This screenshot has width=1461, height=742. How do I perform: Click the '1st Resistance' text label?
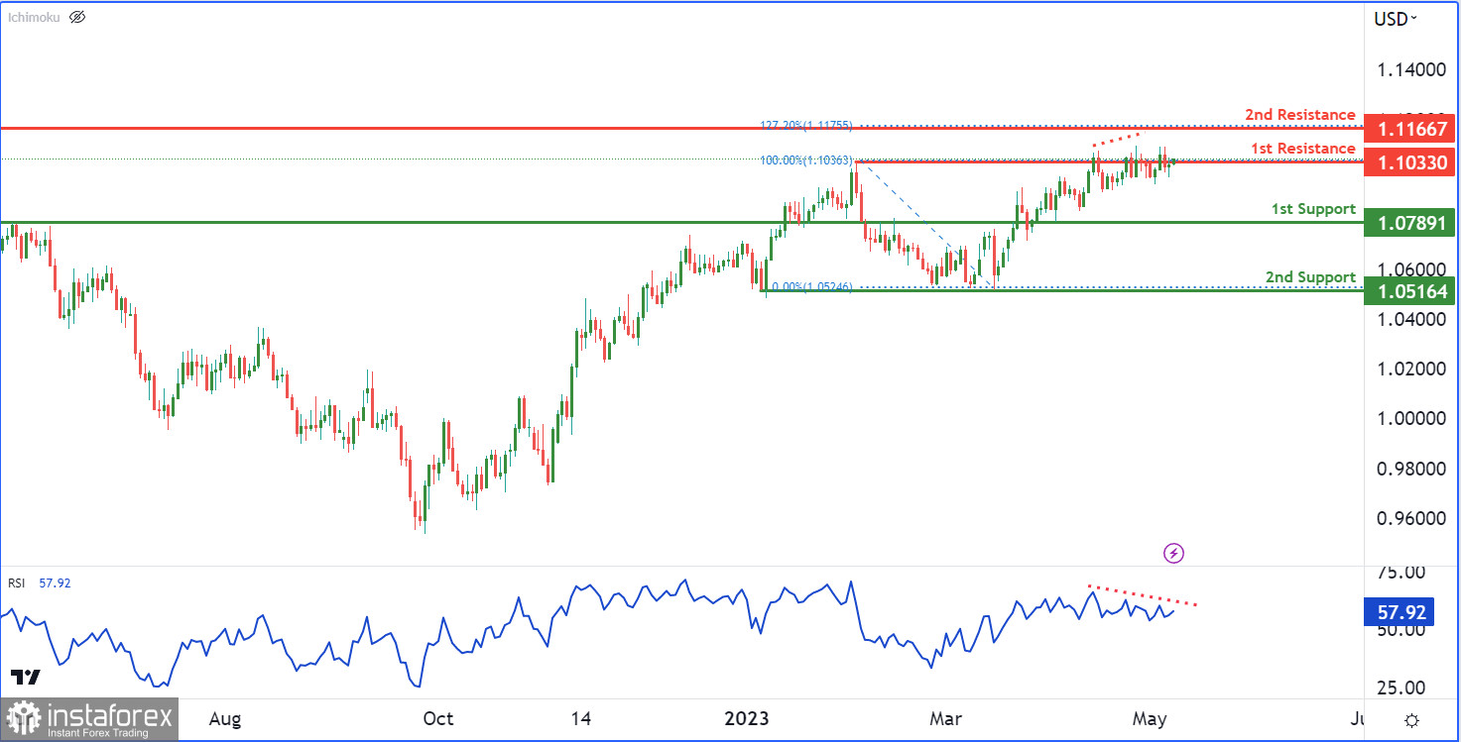coord(1302,149)
